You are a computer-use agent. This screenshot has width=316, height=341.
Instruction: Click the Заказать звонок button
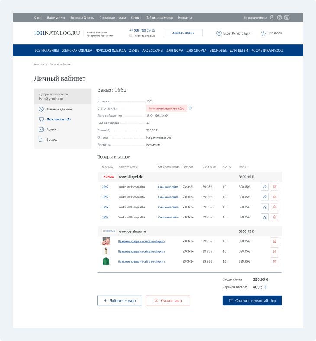183,33
